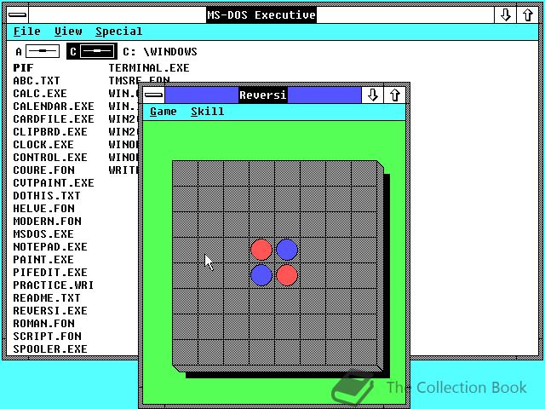Image resolution: width=545 pixels, height=409 pixels.
Task: Open the Reversi window system menu box
Action: [154, 95]
